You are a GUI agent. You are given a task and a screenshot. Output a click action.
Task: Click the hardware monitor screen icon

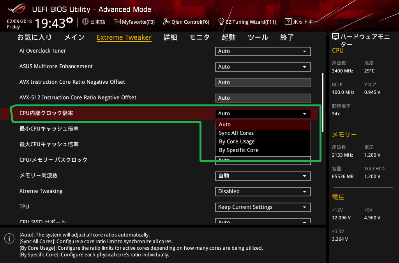click(x=335, y=37)
